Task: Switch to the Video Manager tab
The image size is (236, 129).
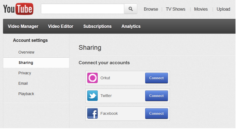Action: click(23, 27)
